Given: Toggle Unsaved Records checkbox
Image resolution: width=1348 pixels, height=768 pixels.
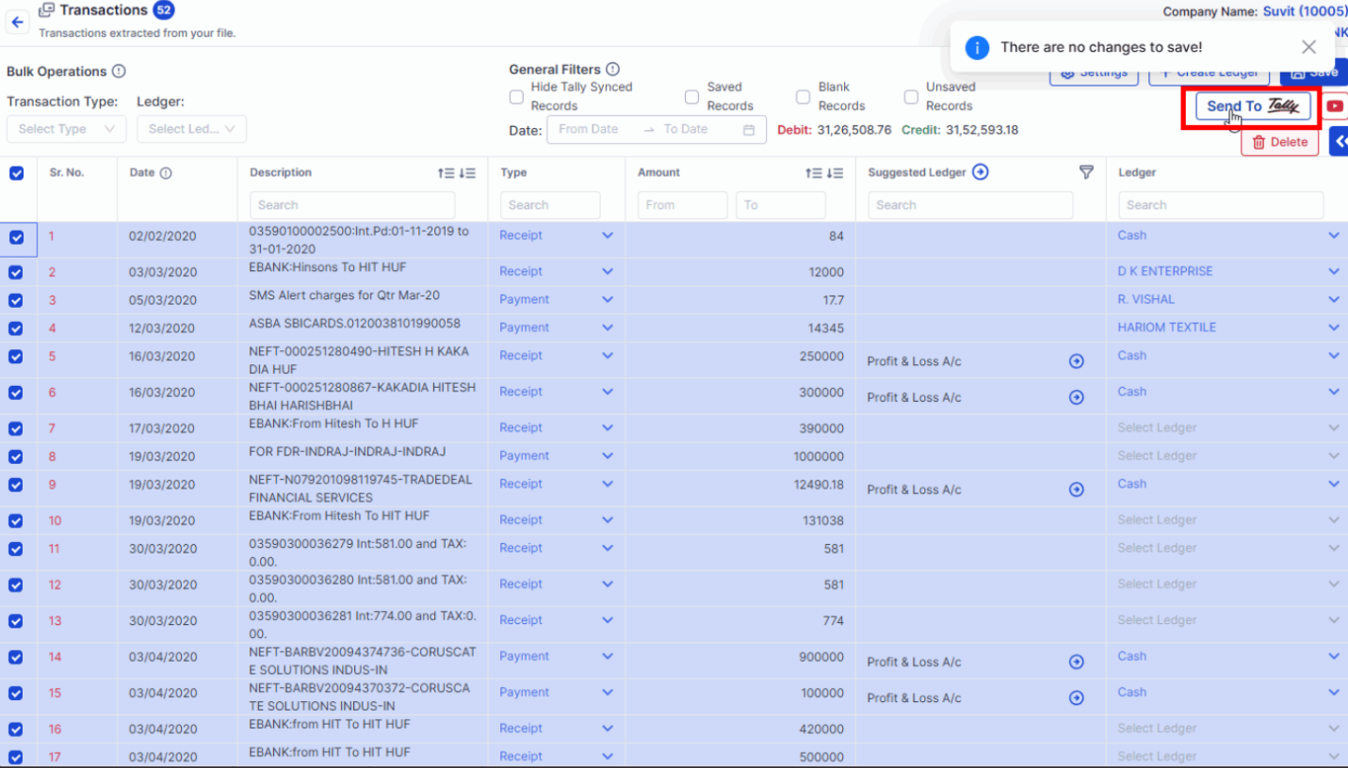Looking at the screenshot, I should tap(911, 97).
